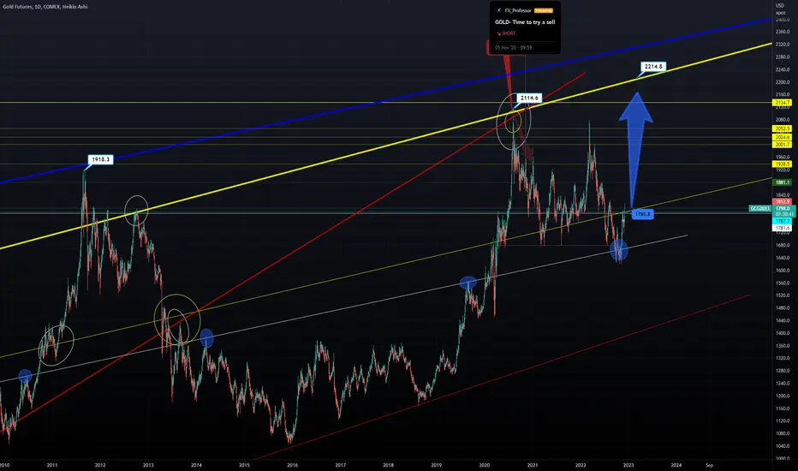Image resolution: width=798 pixels, height=471 pixels.
Task: Click the '05 Nov '20 - 09:59' date text
Action: point(513,47)
